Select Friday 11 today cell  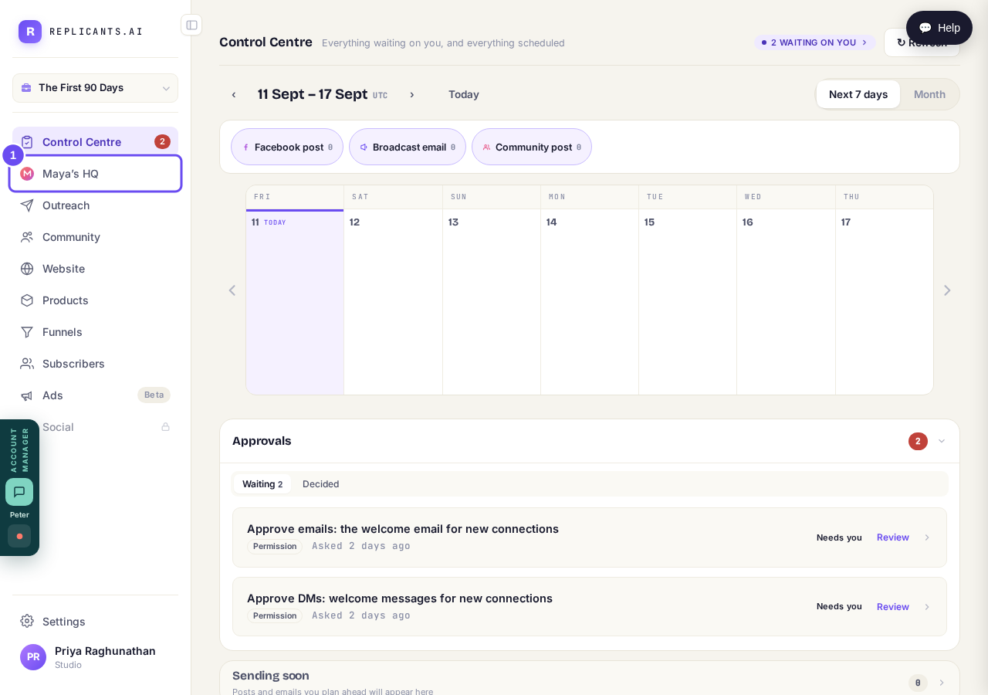(295, 302)
